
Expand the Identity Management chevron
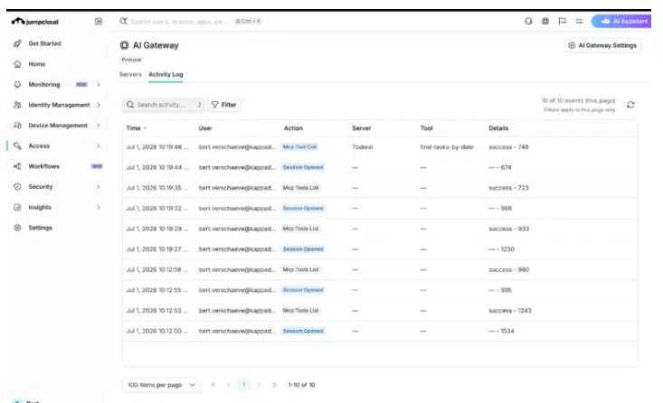98,105
